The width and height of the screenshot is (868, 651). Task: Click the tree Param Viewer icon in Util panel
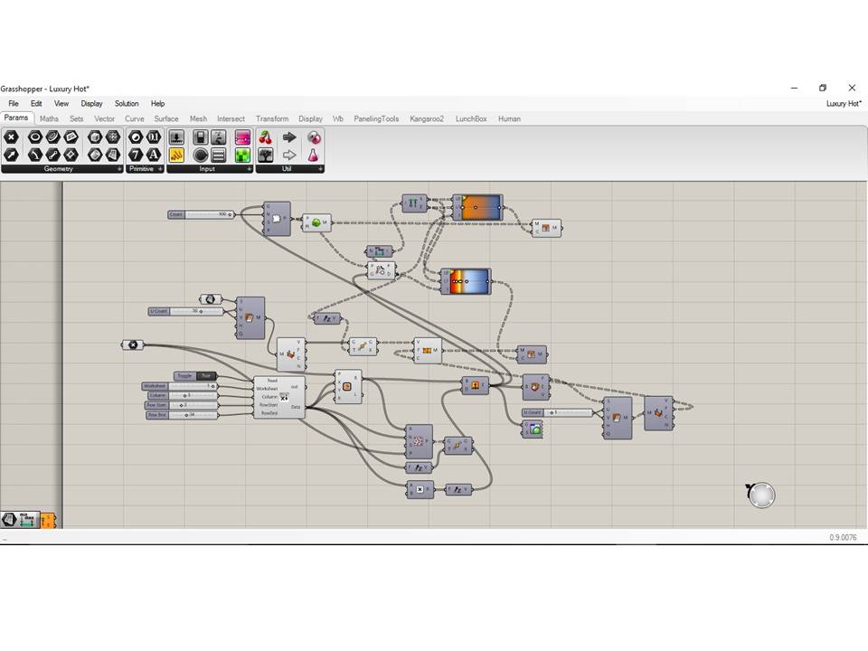point(265,155)
